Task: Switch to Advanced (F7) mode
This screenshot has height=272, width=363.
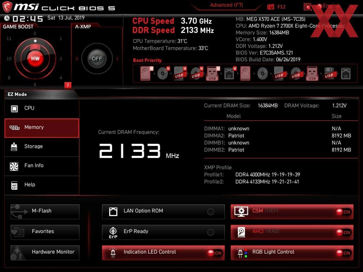Action: pos(226,5)
